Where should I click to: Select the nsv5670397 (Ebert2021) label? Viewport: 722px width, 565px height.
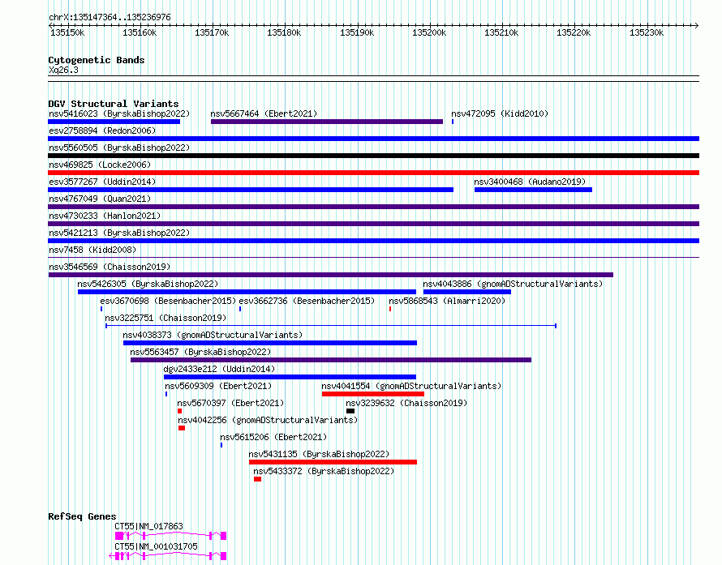pyautogui.click(x=230, y=403)
